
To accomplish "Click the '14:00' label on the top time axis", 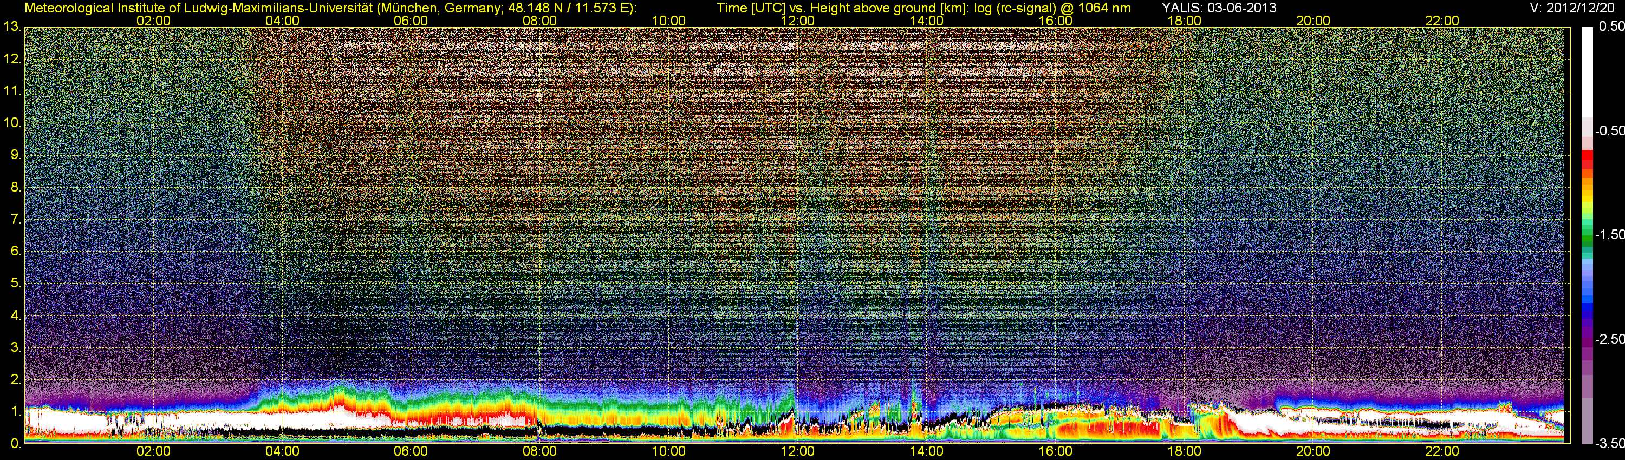I will tap(926, 21).
